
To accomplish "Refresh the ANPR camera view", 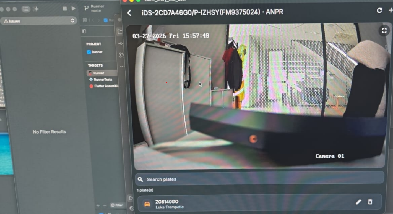I will pos(379,10).
